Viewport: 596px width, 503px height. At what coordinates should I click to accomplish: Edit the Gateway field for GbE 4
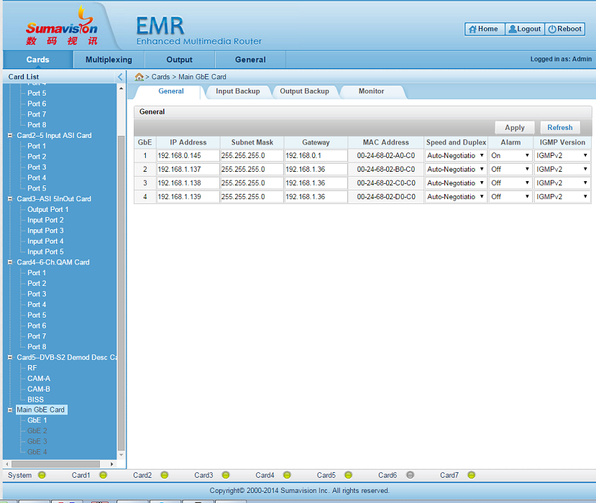pos(316,196)
